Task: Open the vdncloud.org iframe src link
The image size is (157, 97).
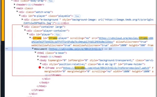Action: (126, 38)
